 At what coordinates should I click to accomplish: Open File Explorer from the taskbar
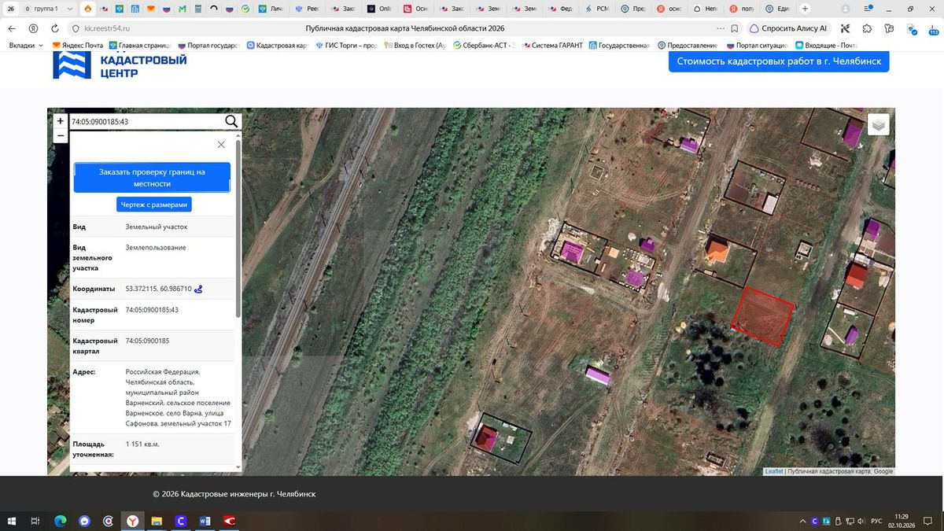[157, 521]
